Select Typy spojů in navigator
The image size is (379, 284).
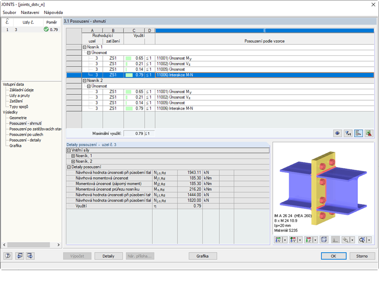18,107
